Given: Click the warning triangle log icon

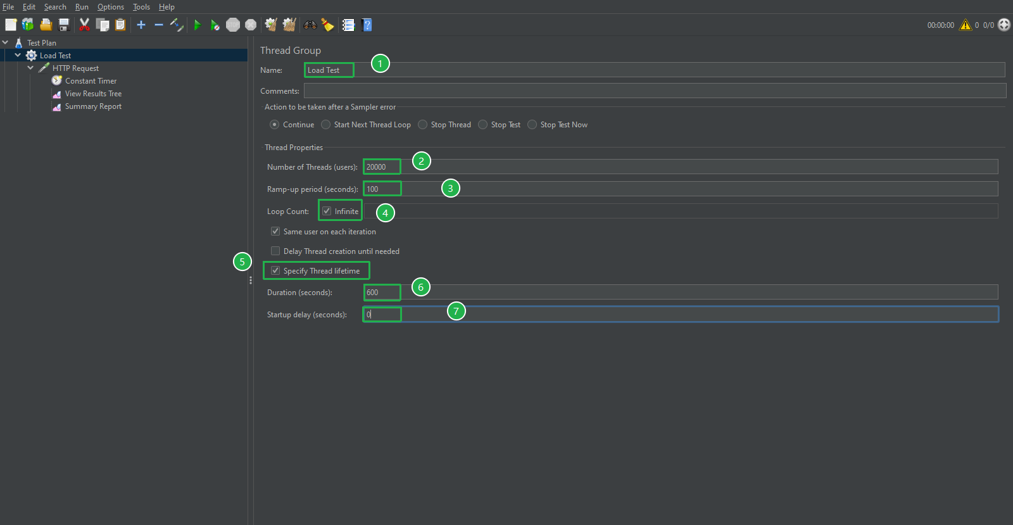Looking at the screenshot, I should pyautogui.click(x=966, y=25).
